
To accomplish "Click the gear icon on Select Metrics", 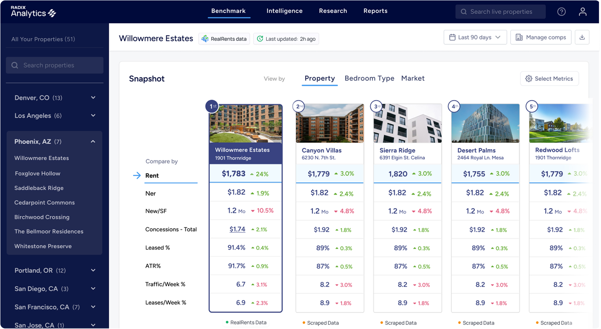I will point(529,79).
